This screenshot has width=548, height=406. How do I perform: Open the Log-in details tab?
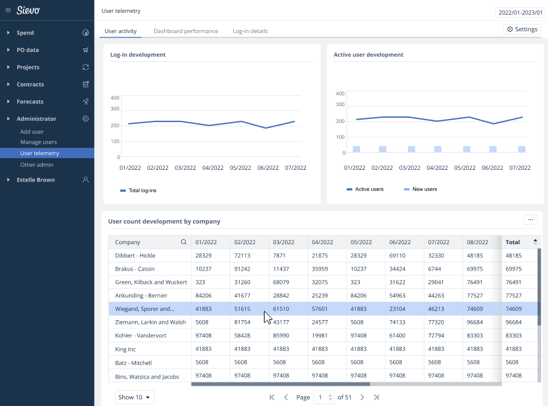point(250,31)
